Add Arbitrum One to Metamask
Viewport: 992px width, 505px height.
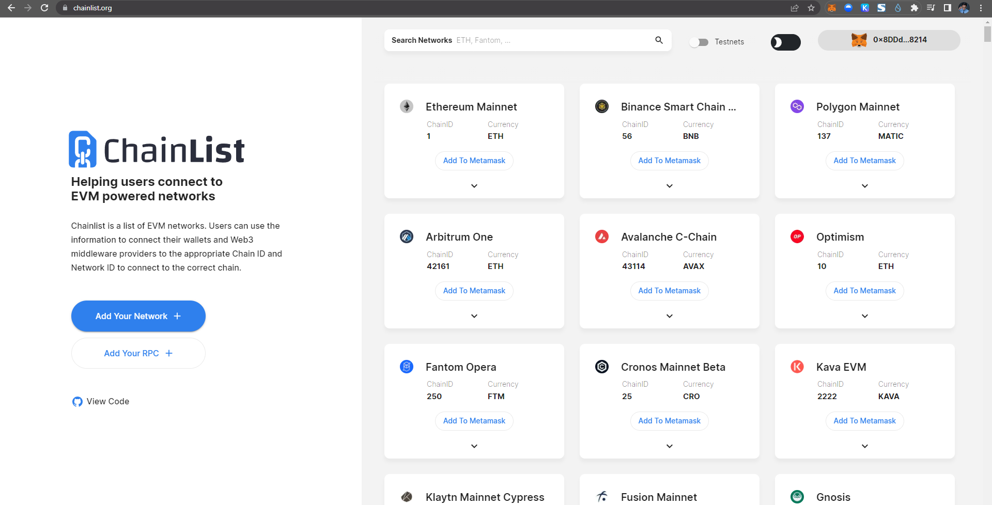click(474, 291)
